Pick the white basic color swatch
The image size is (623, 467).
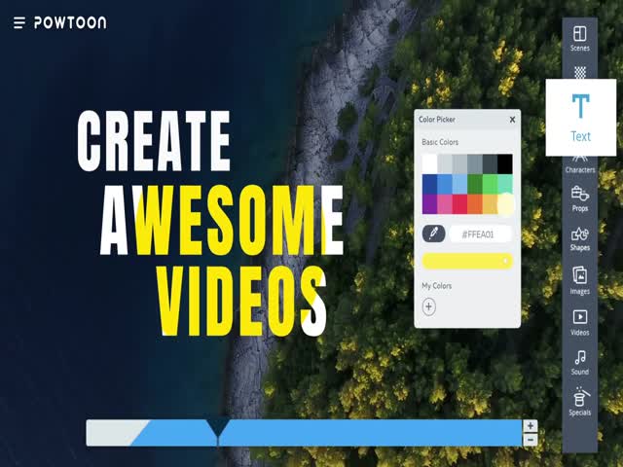tap(429, 163)
